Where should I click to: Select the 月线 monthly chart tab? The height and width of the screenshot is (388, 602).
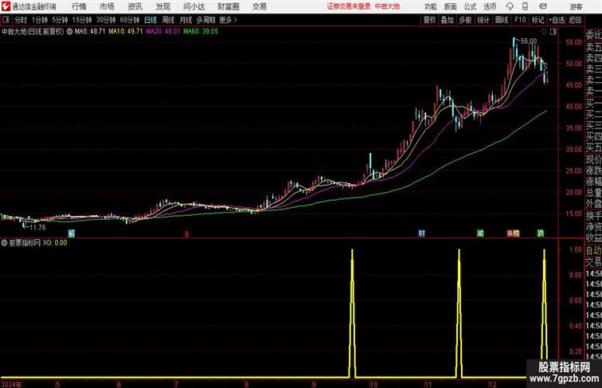point(186,20)
